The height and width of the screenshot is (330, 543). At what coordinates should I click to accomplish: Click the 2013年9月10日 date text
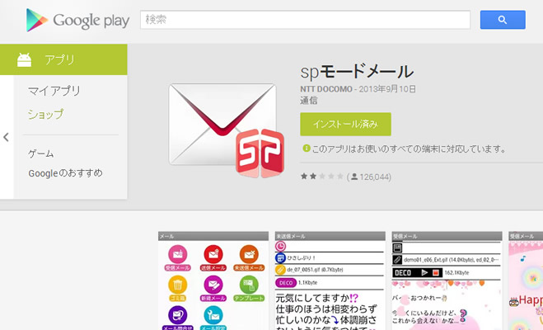tap(387, 89)
